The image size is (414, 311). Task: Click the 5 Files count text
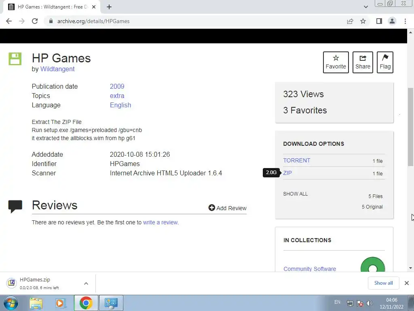[x=376, y=196]
